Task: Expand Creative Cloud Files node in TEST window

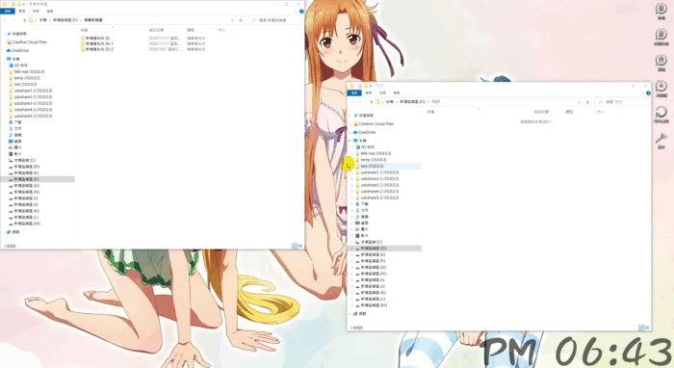Action: pos(350,124)
